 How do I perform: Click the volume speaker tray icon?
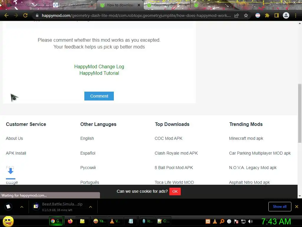pos(250,221)
